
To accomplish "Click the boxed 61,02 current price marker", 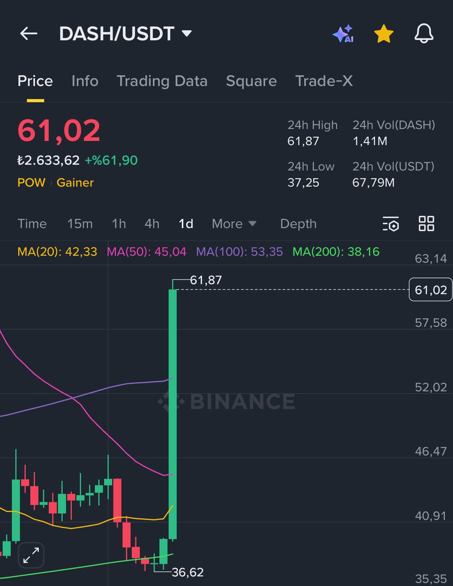I will pos(431,290).
